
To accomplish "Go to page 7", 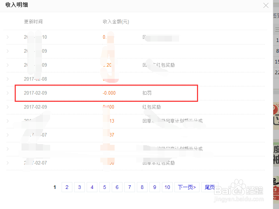I will (130, 187).
